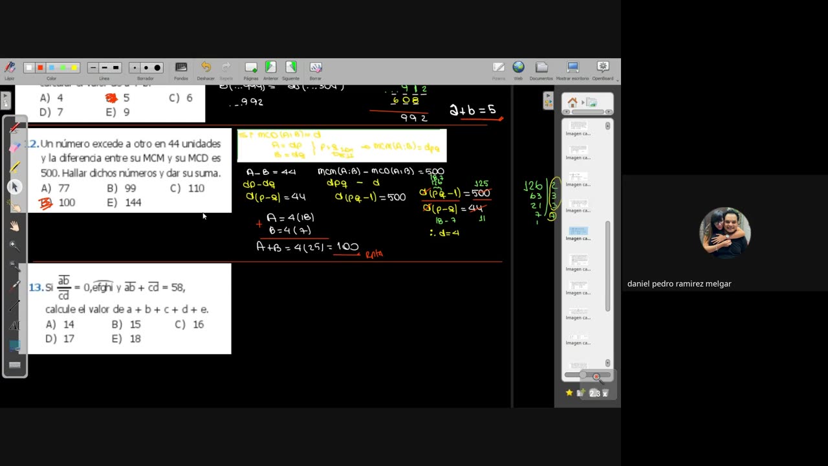Set the medium line width
Viewport: 828px width, 466px height.
pyautogui.click(x=104, y=67)
